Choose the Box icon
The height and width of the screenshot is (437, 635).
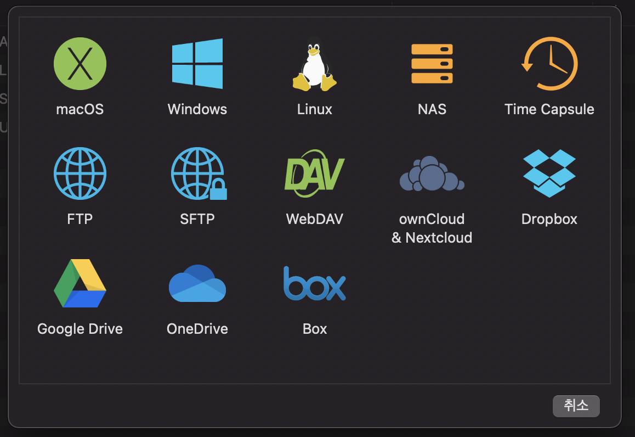click(x=315, y=283)
